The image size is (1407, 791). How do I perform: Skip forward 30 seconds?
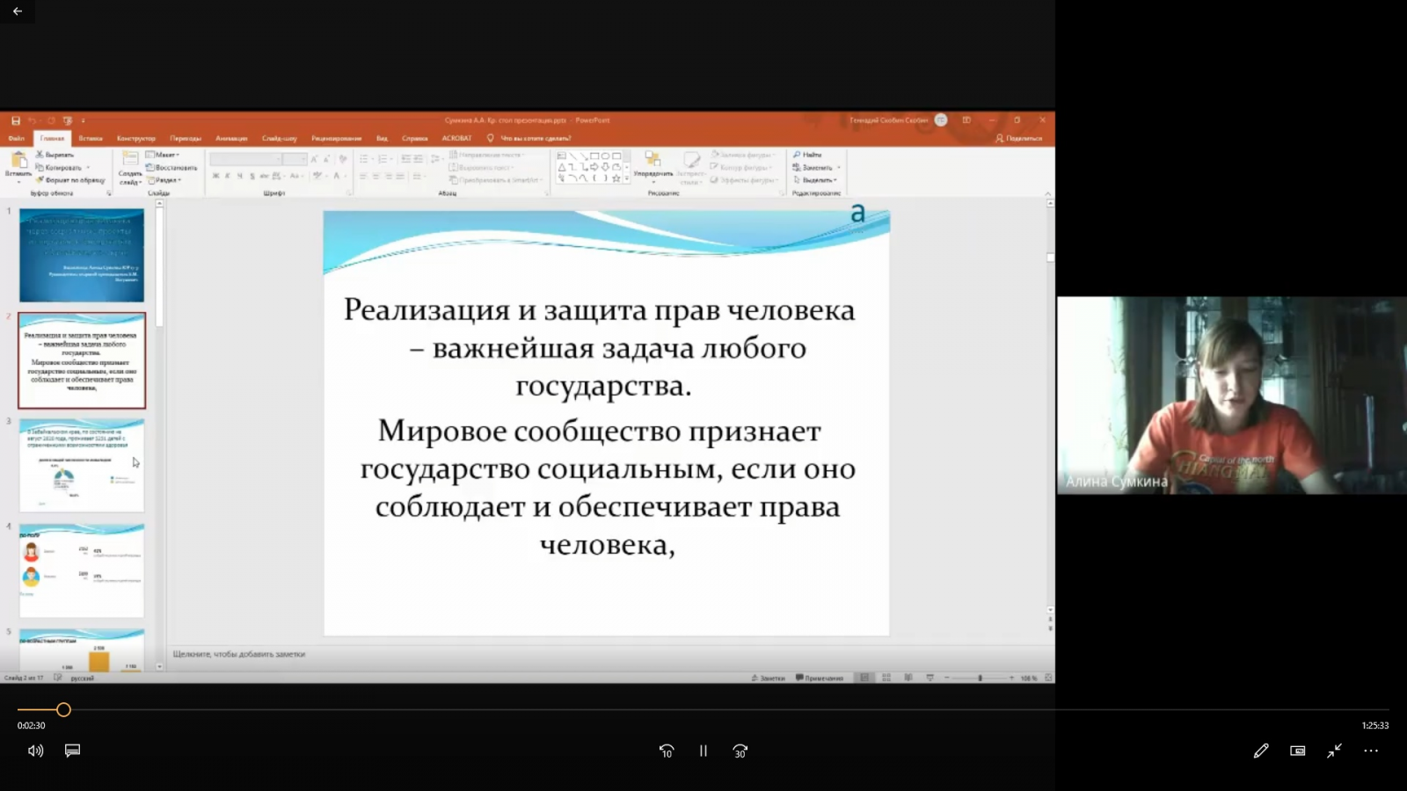click(740, 751)
